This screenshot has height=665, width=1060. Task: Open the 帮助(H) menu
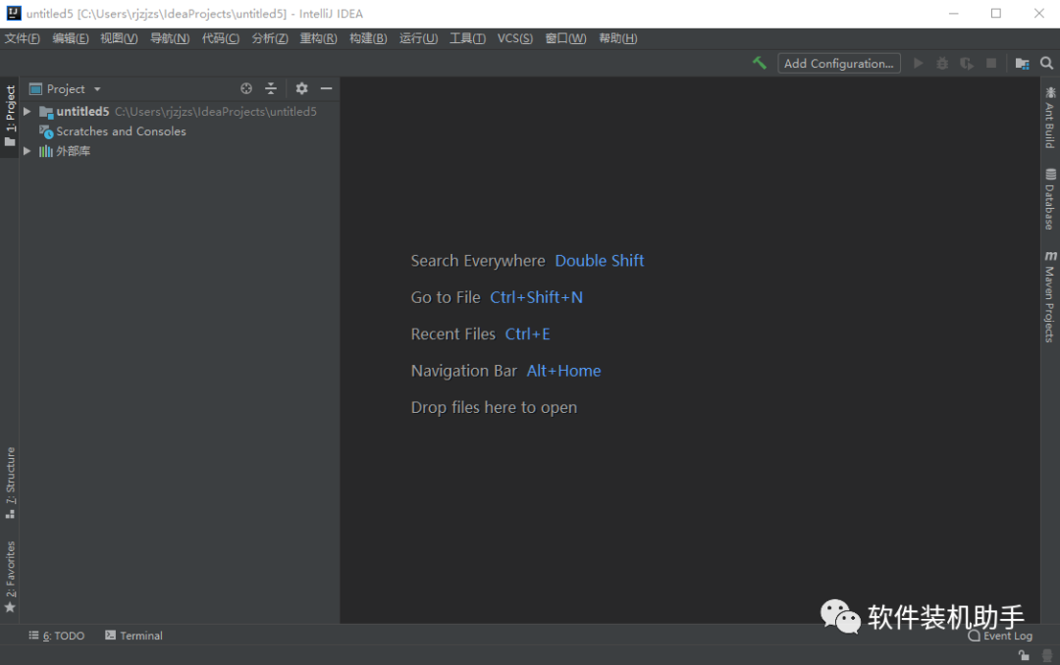618,38
